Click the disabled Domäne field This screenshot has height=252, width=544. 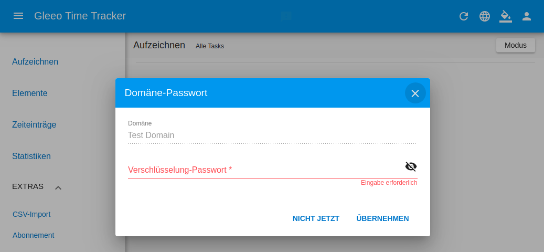click(x=272, y=135)
